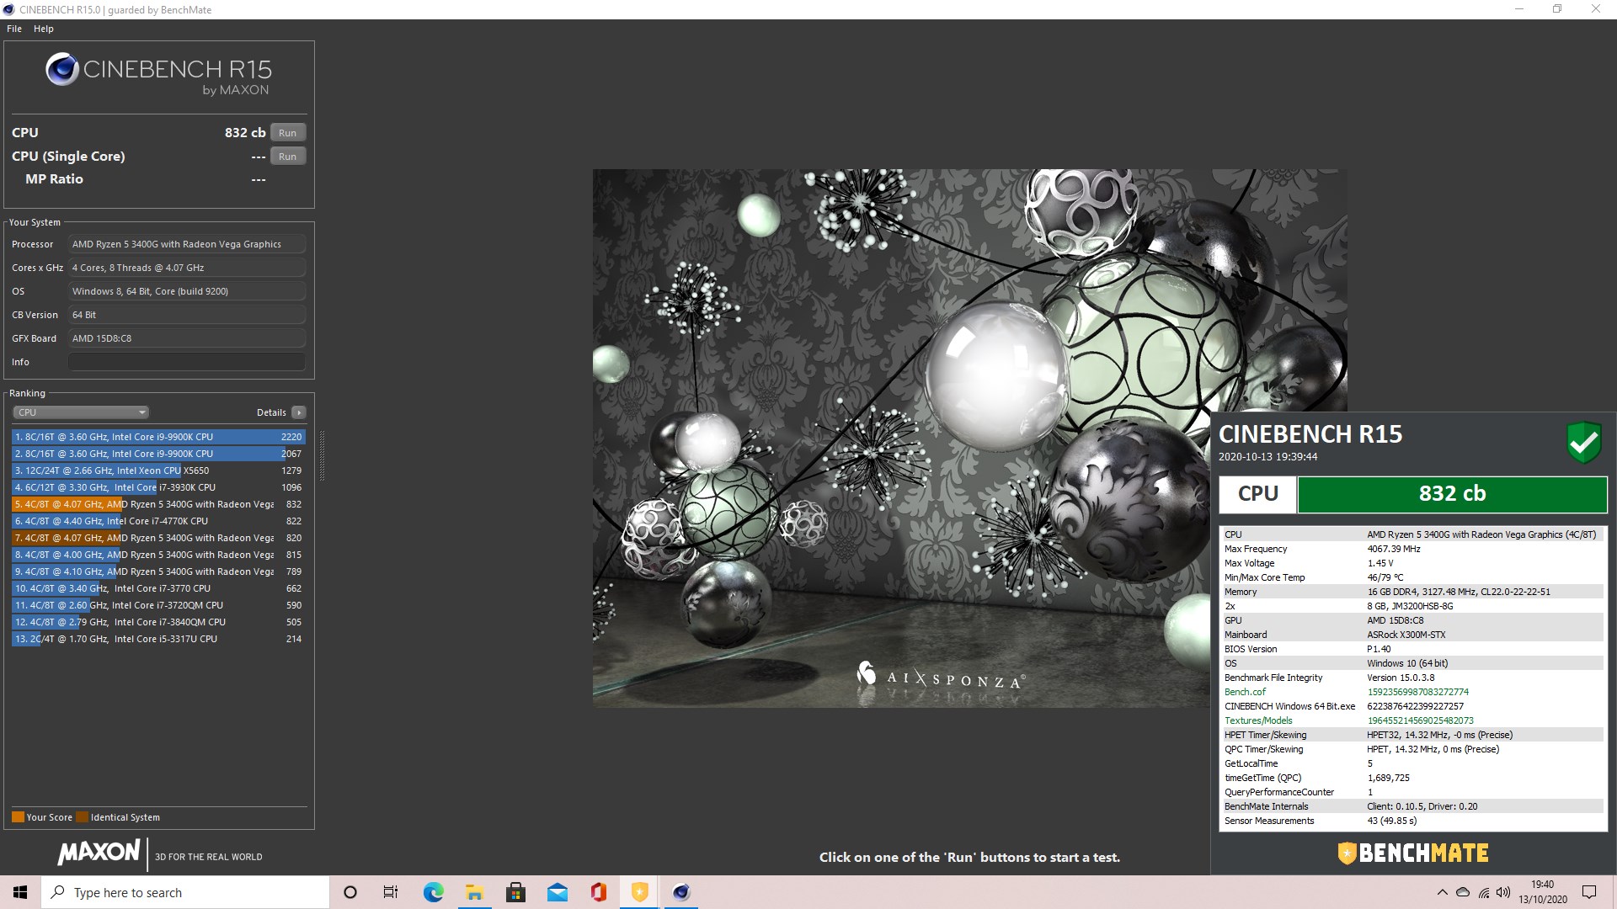The width and height of the screenshot is (1617, 909).
Task: Click the OneDrive cloud tray icon
Action: click(x=1463, y=892)
